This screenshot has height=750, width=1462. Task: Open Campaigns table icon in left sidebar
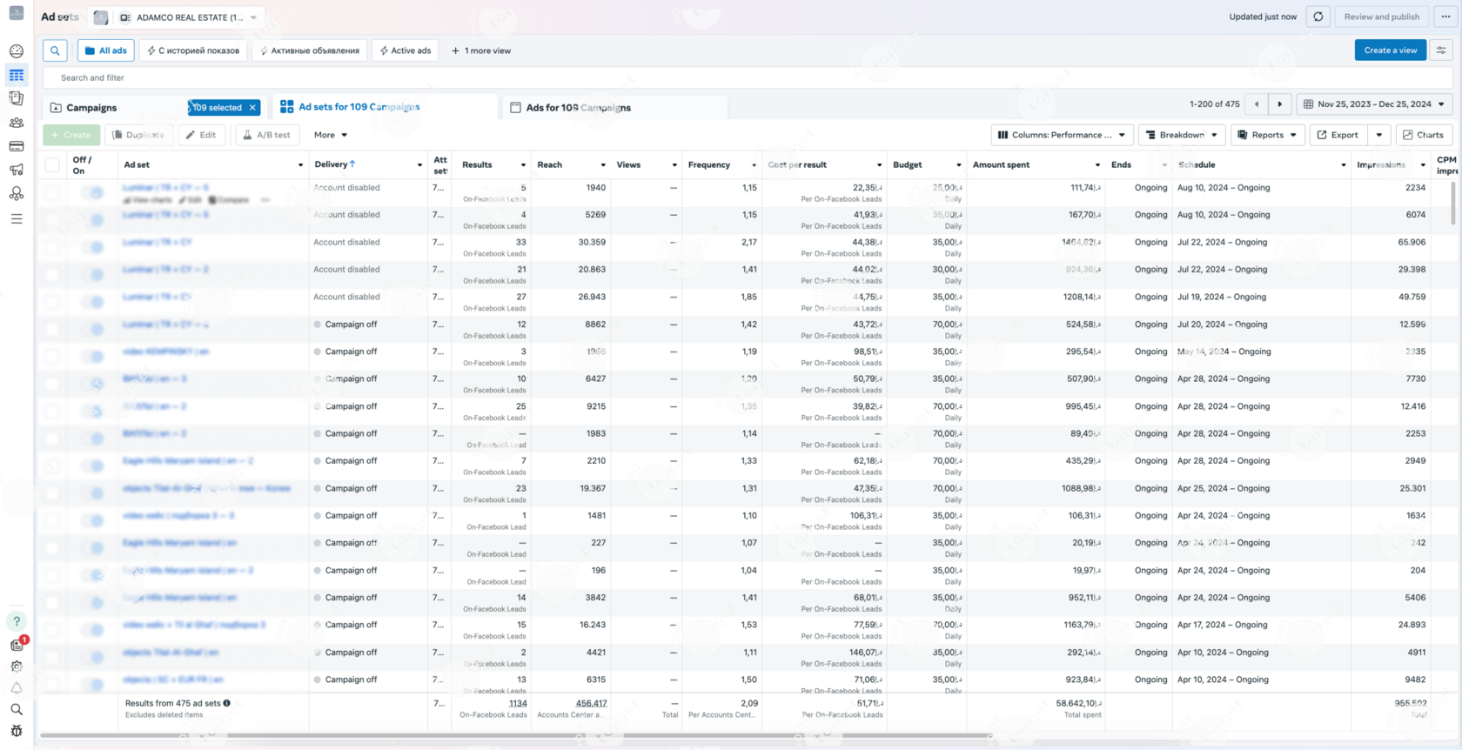point(17,76)
